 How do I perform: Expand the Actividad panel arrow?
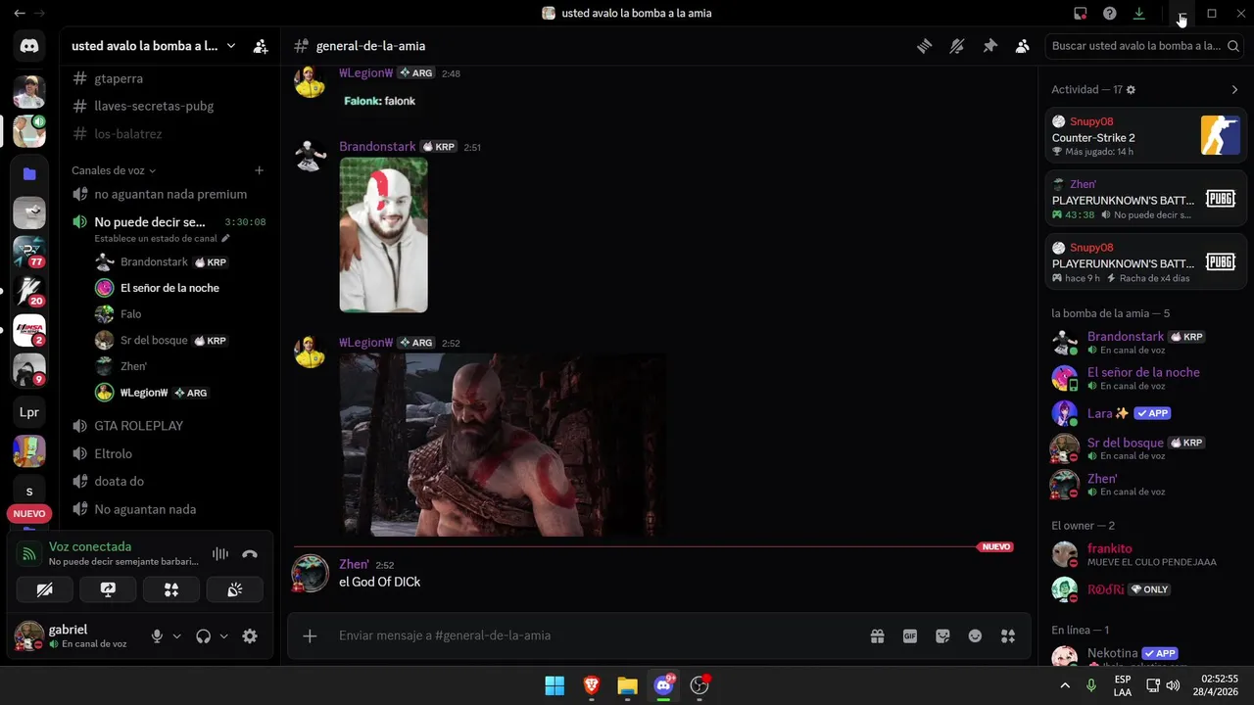coord(1234,89)
